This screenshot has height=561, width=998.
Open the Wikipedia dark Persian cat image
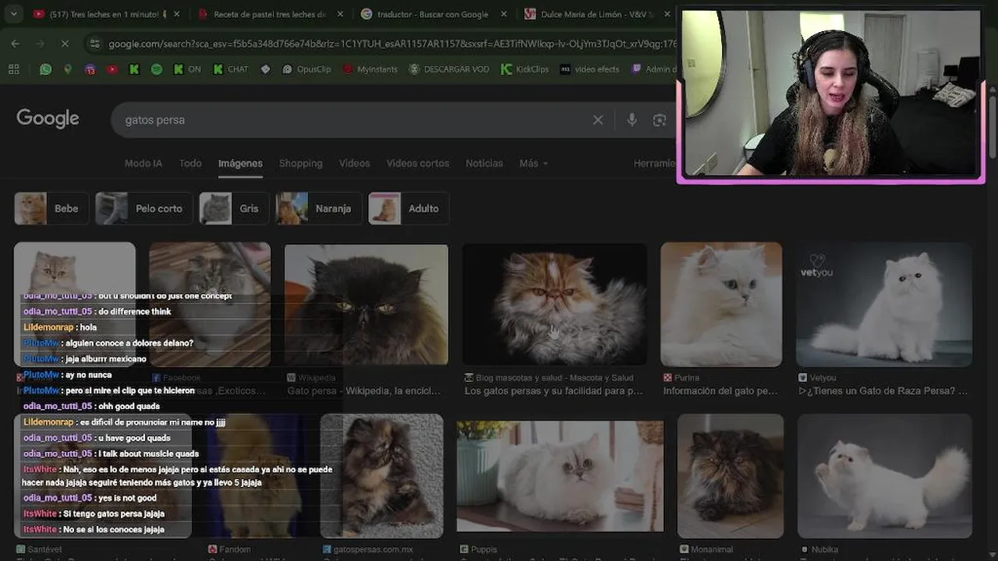point(366,305)
